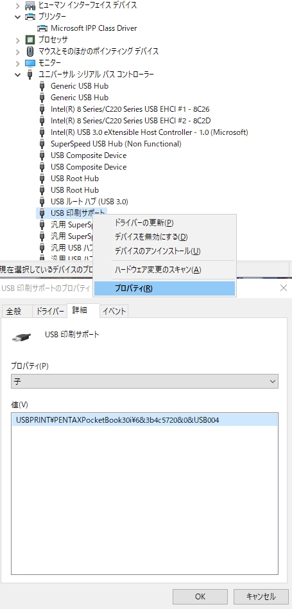Click the Human Interface Devices icon
The width and height of the screenshot is (292, 609).
pyautogui.click(x=30, y=5)
